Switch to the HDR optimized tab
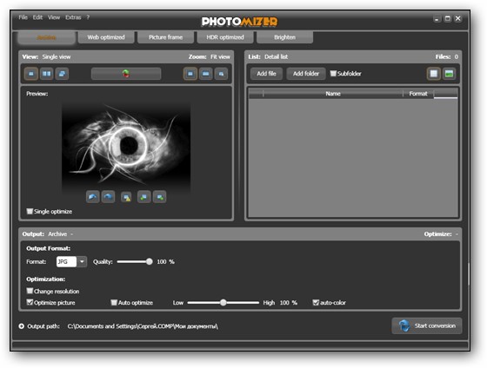This screenshot has height=368, width=487. pos(225,37)
